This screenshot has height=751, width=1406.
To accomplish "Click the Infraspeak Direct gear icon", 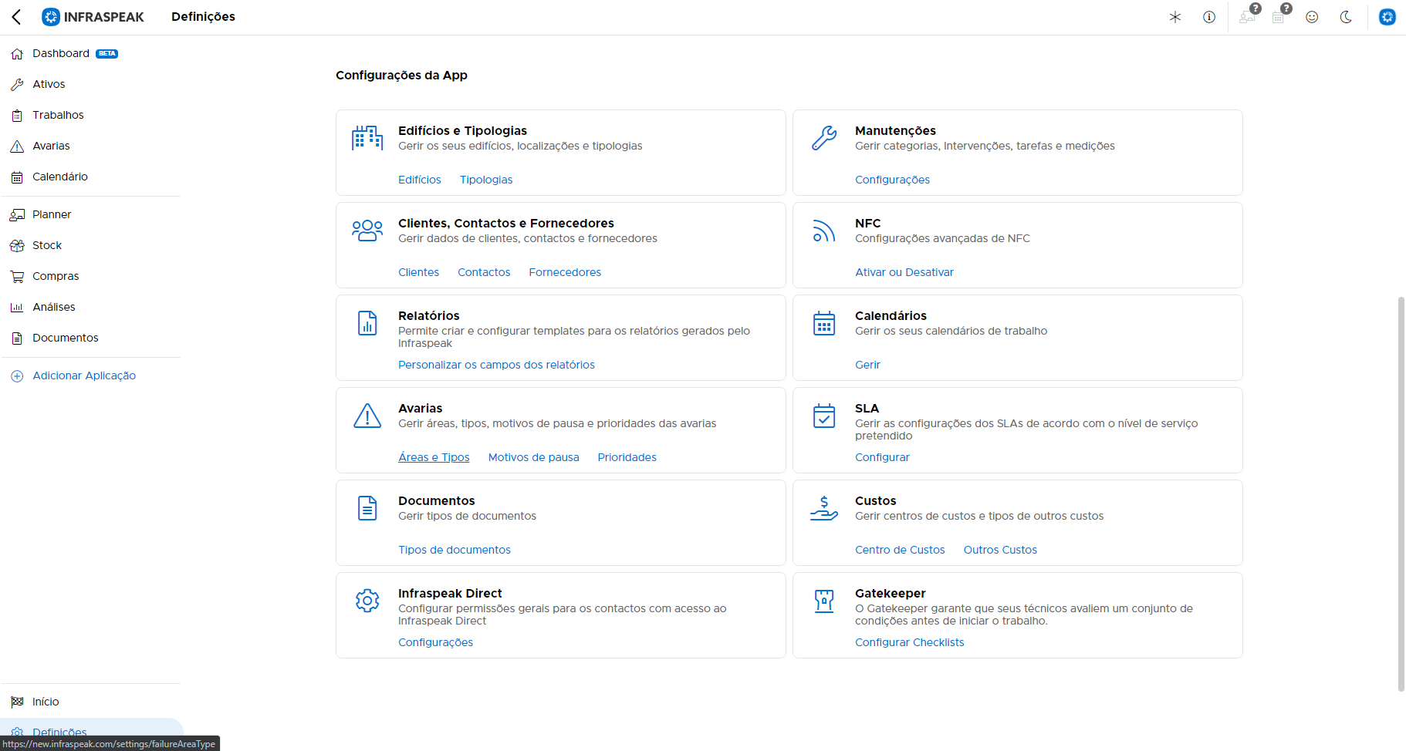I will [x=367, y=601].
